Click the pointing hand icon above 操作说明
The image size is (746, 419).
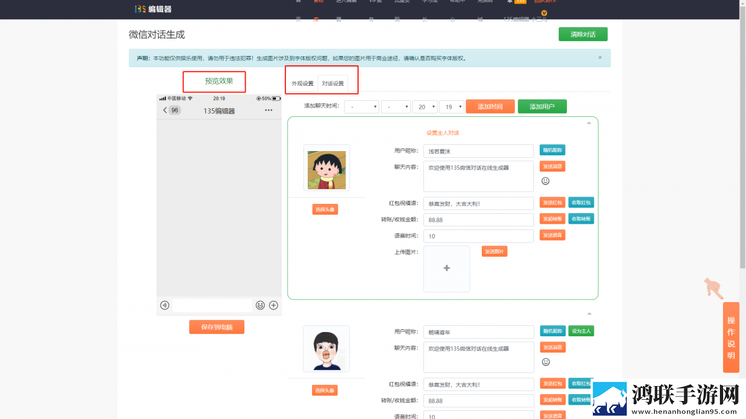tap(713, 288)
